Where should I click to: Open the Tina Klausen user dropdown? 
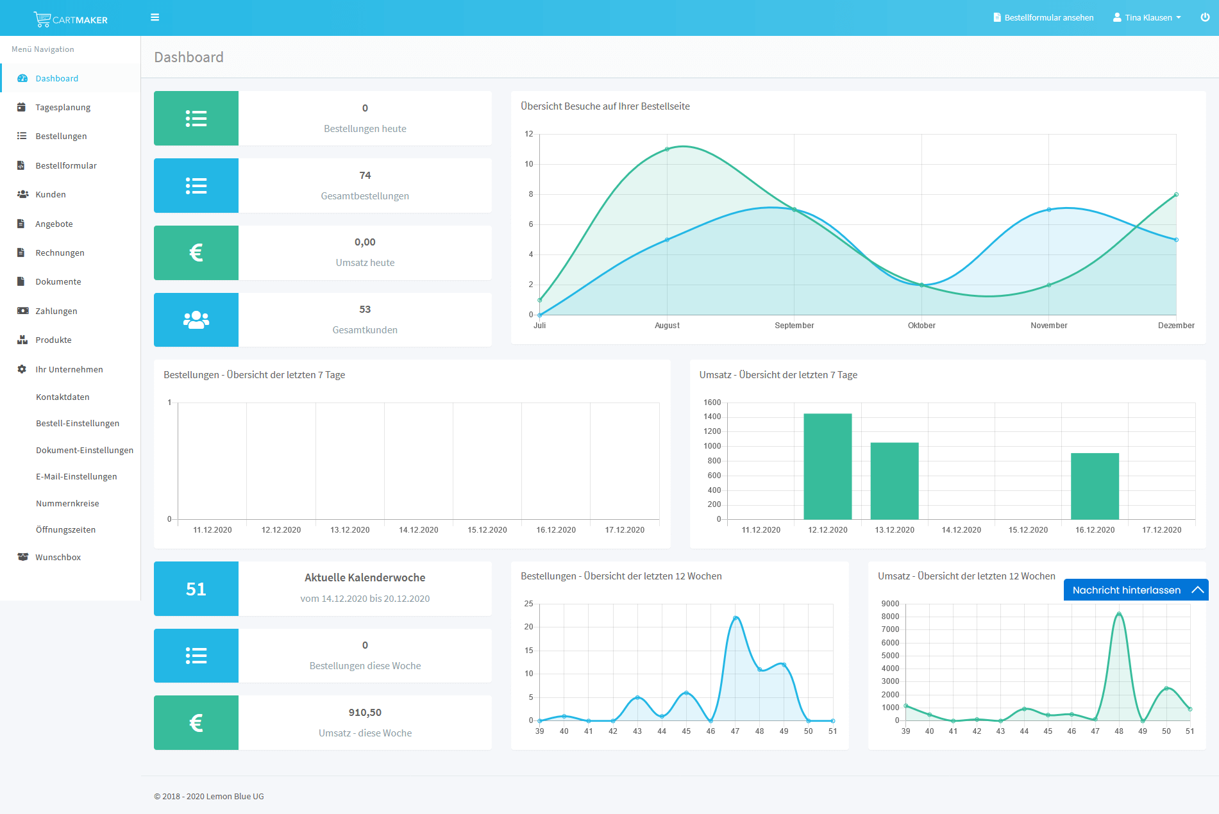pyautogui.click(x=1147, y=17)
